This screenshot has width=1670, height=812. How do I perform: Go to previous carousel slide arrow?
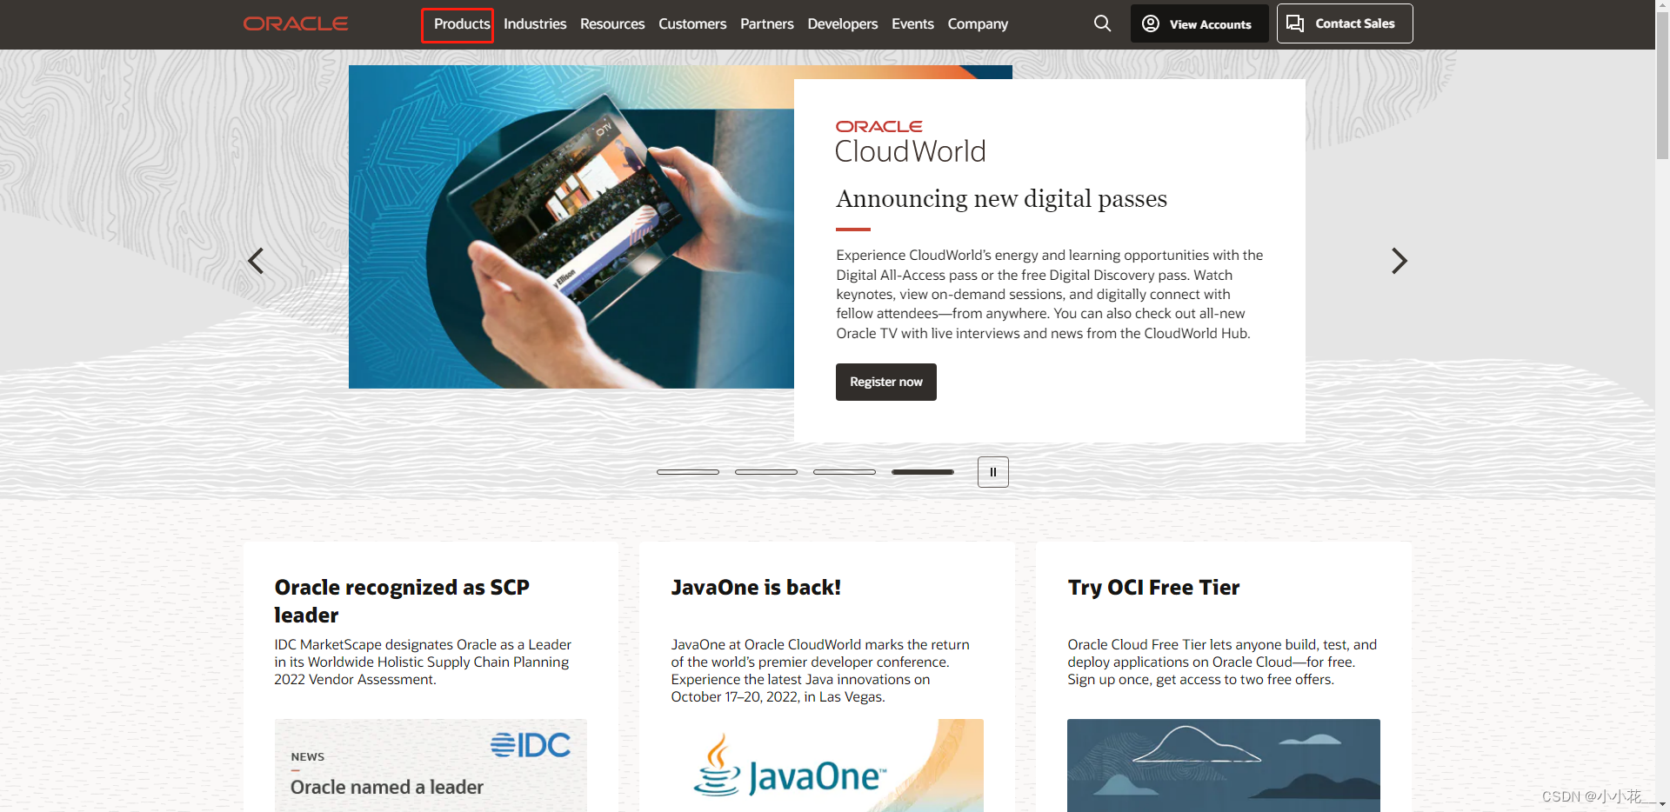tap(256, 261)
